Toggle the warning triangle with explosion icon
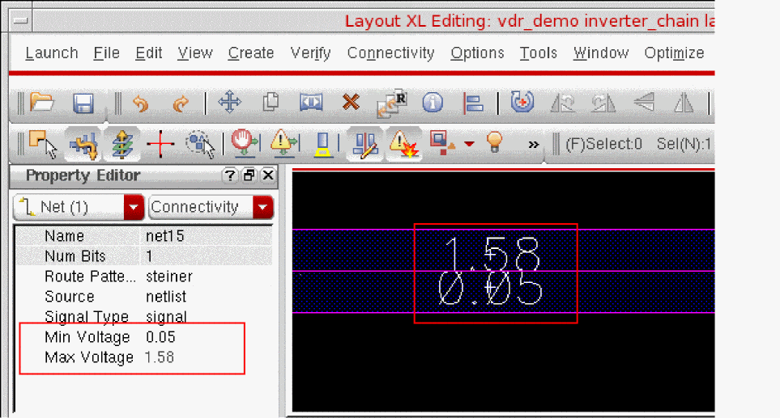 pyautogui.click(x=404, y=145)
